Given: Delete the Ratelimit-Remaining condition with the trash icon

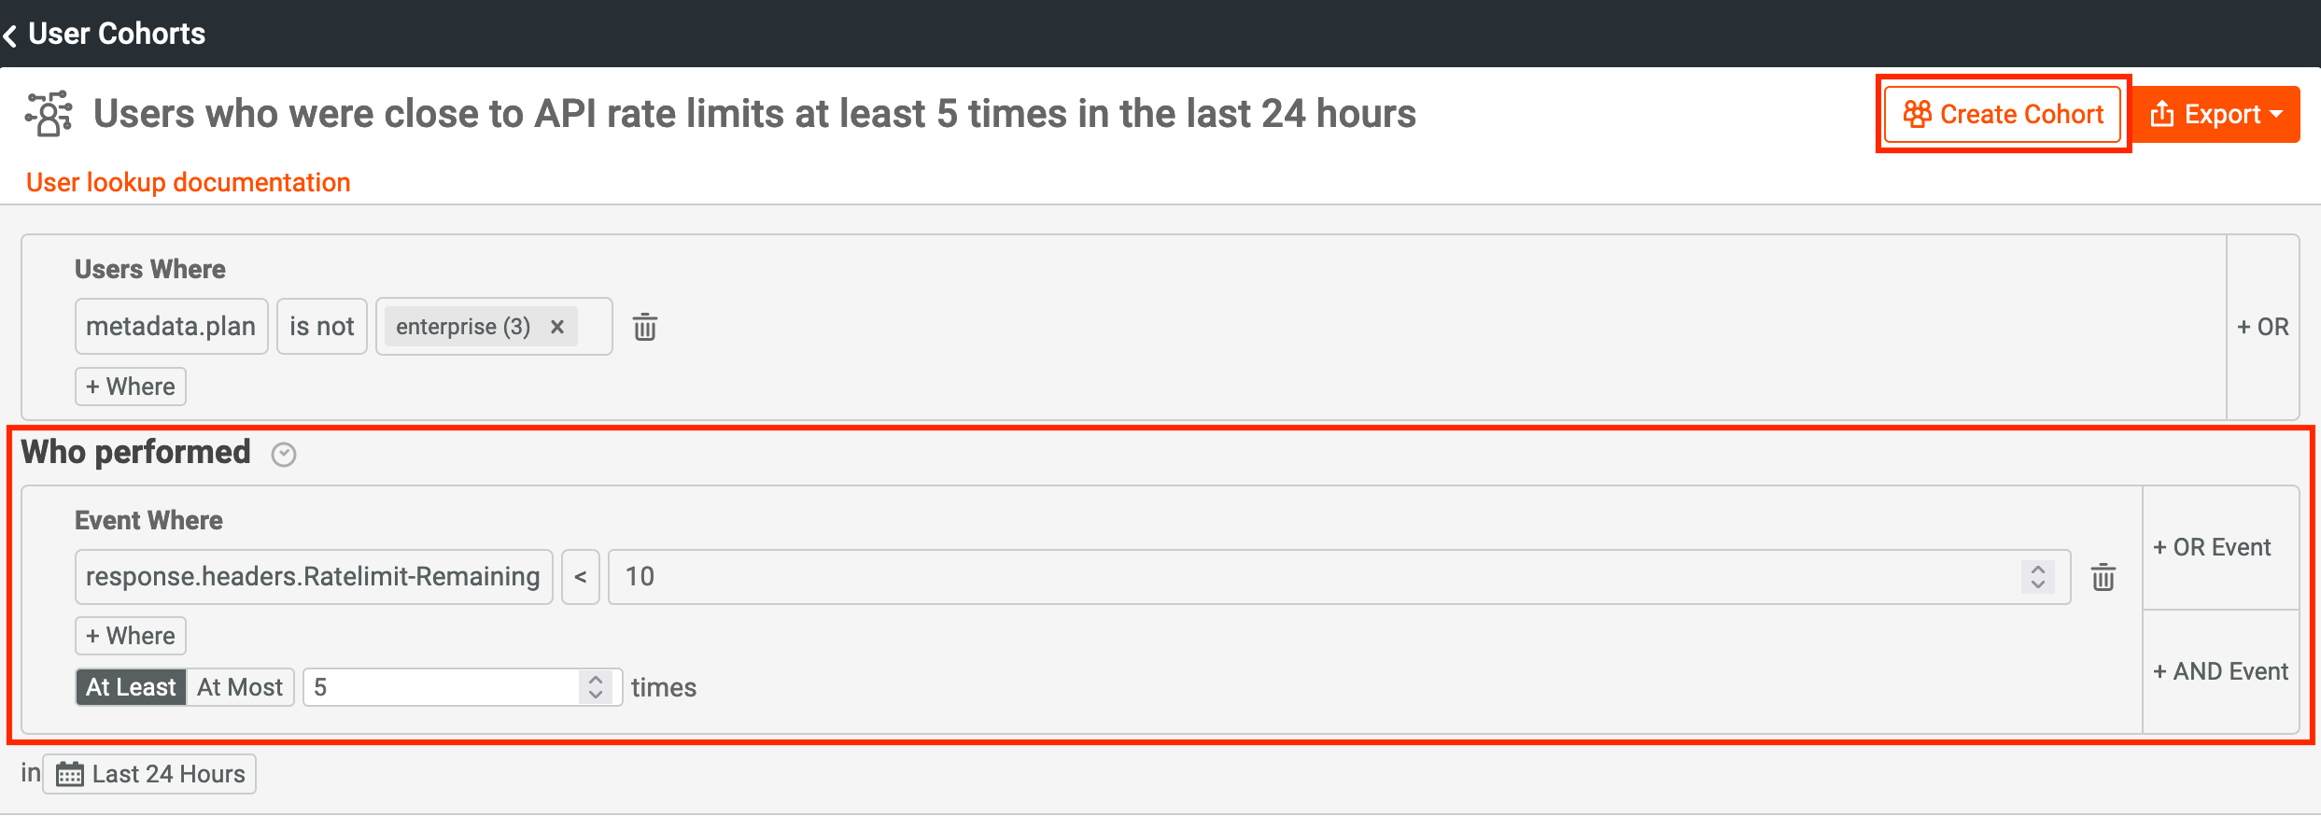Looking at the screenshot, I should [2103, 577].
